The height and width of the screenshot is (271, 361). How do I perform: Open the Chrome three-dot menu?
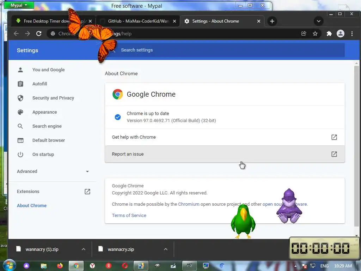point(352,34)
